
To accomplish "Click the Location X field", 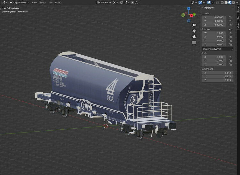I will coord(213,17).
